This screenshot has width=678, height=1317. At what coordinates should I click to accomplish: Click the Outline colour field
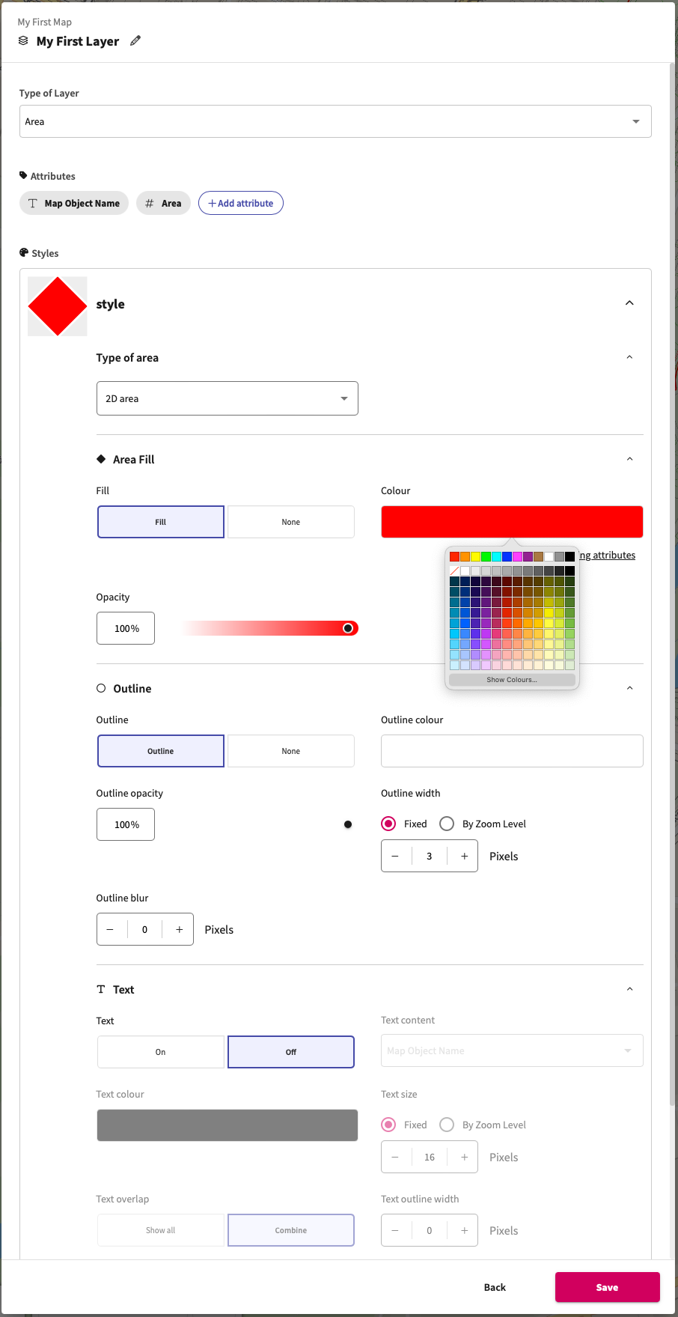(512, 751)
